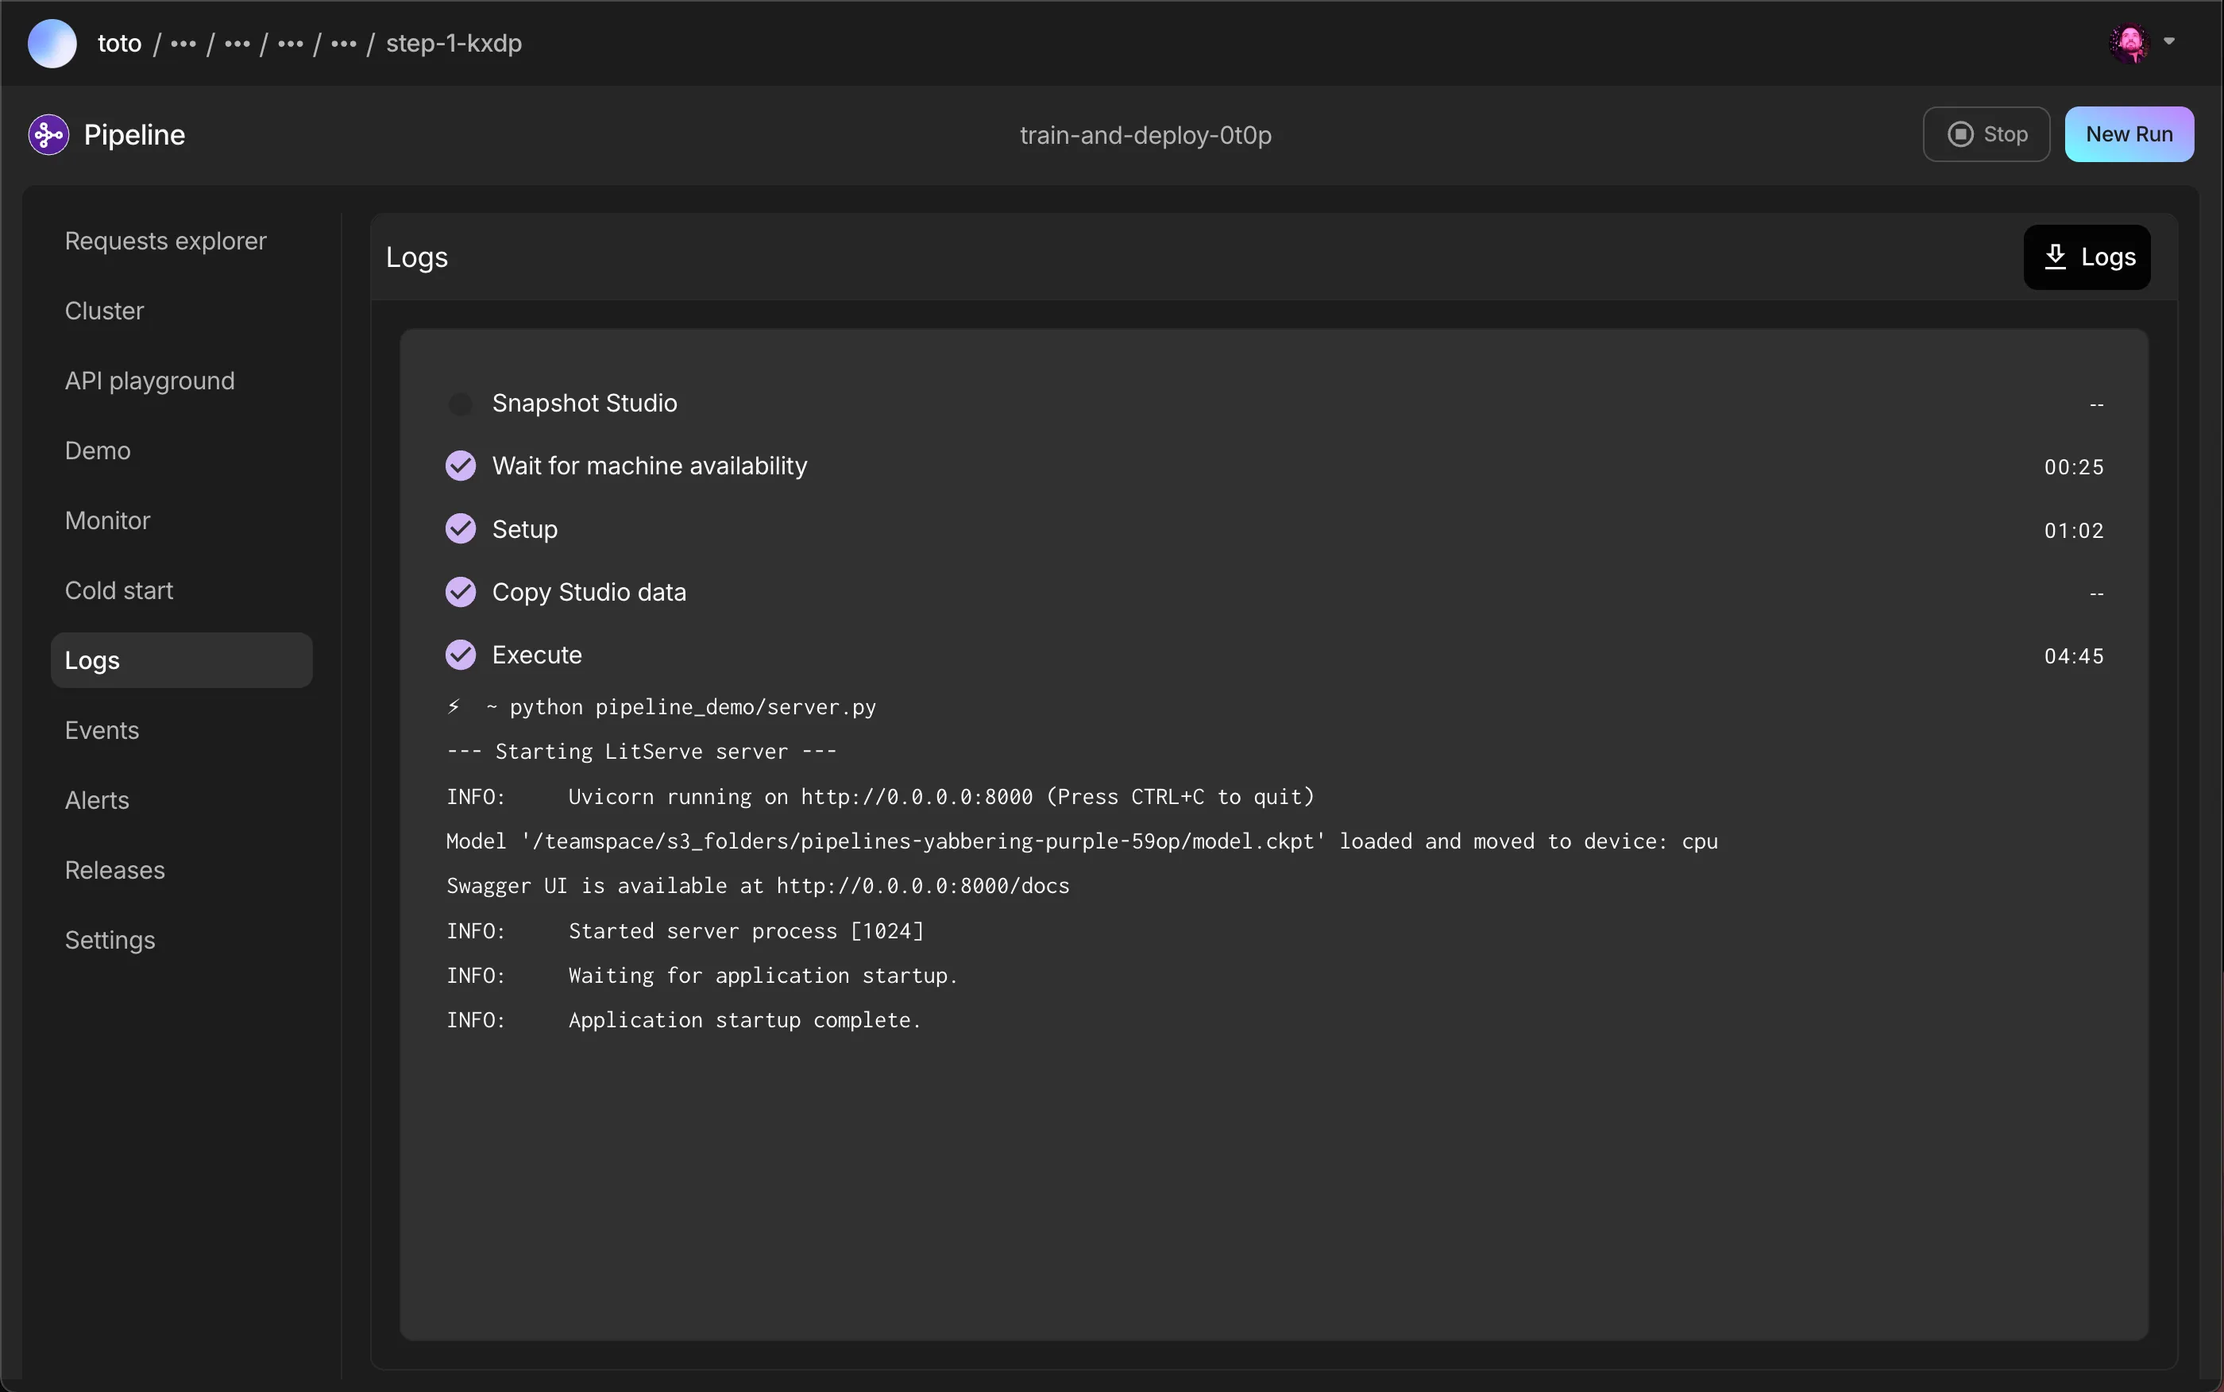Viewport: 2224px width, 1392px height.
Task: Click the step-1-kxdp breadcrumb
Action: coord(454,43)
